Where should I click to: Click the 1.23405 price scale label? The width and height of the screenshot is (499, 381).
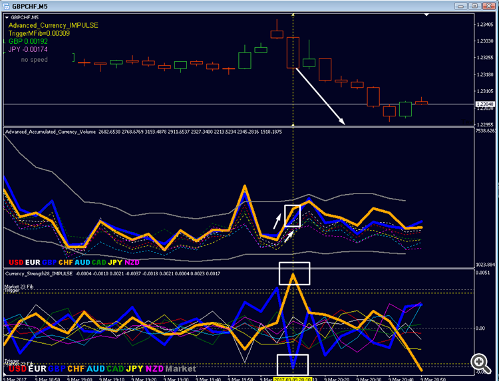[x=485, y=25]
